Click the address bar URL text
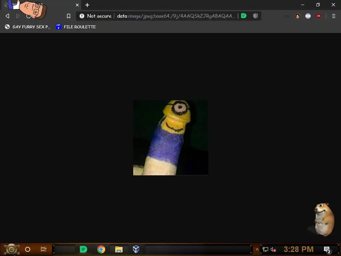Image resolution: width=341 pixels, height=256 pixels. [x=176, y=16]
